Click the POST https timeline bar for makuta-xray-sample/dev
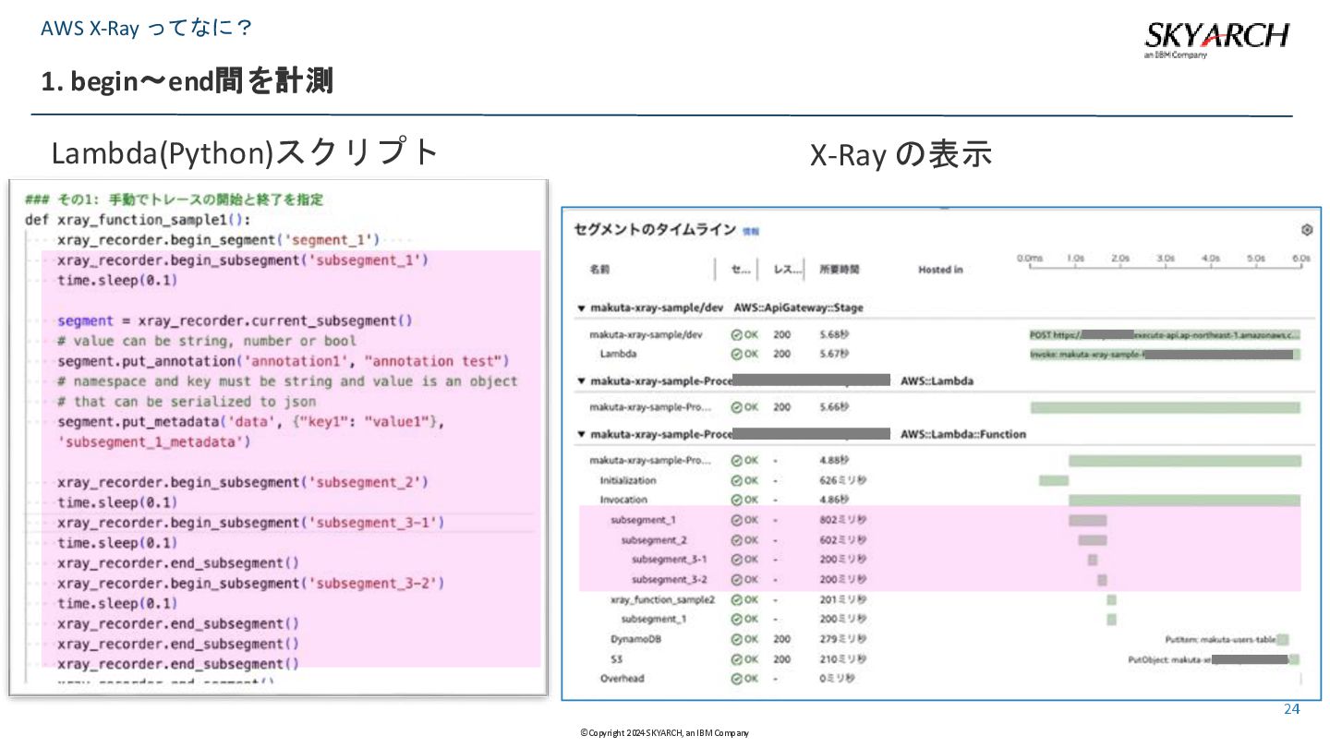 tap(1166, 334)
